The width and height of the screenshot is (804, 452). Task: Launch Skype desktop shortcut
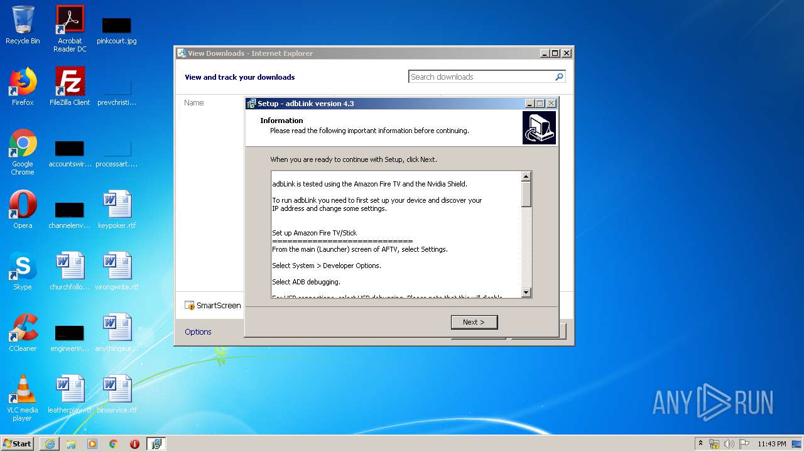[23, 271]
